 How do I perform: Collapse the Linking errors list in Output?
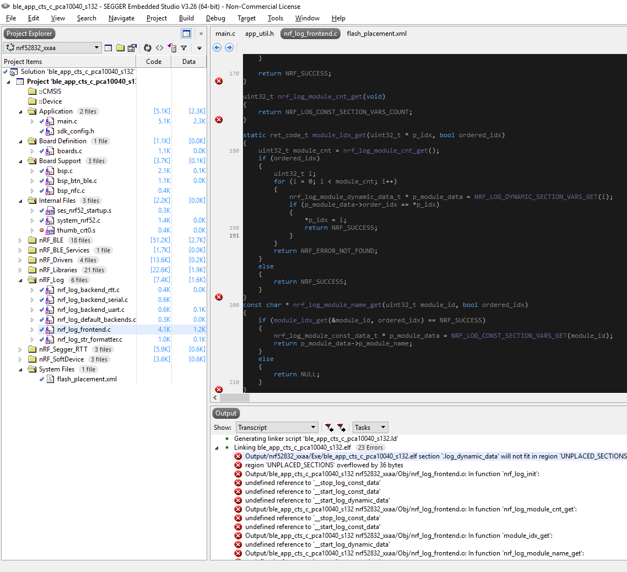(x=217, y=448)
